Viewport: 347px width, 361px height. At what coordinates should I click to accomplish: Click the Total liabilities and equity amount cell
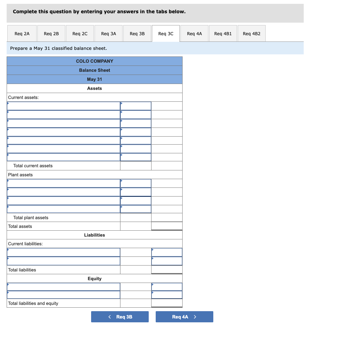tap(167, 303)
